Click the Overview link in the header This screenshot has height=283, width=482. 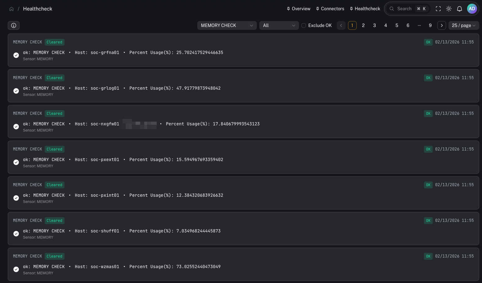pos(301,9)
